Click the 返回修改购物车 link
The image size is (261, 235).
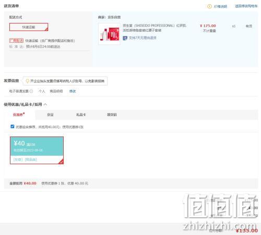(x=246, y=6)
